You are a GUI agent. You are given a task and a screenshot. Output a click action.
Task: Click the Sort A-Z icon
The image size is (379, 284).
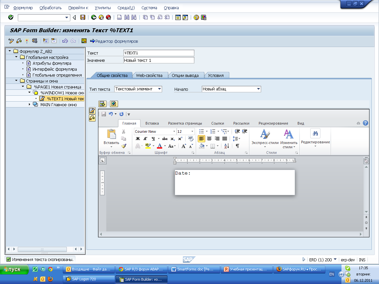coord(226,146)
